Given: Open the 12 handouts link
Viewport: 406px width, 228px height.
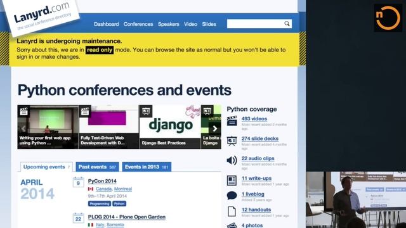Looking at the screenshot, I should (x=256, y=210).
